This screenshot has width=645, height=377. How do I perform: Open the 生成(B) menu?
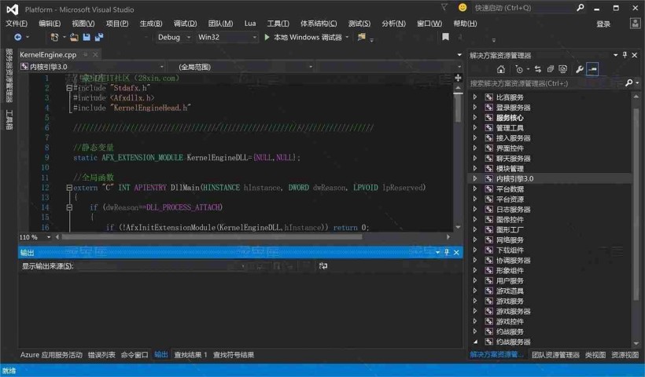151,24
